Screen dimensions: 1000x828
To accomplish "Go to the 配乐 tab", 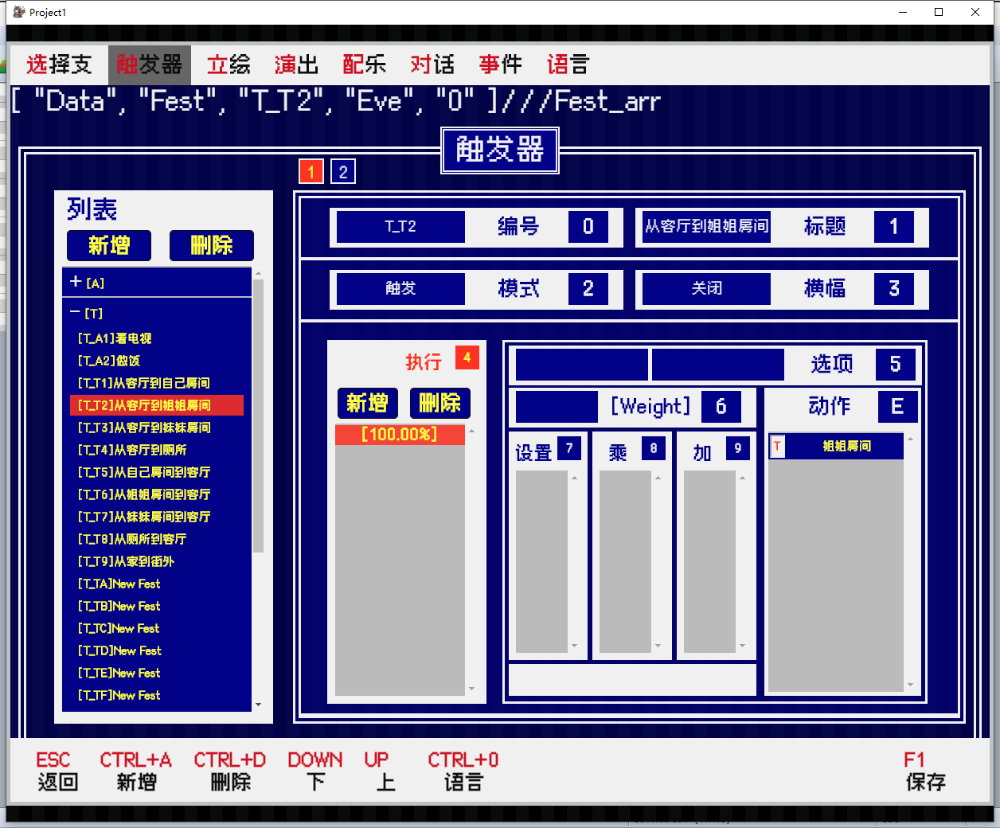I will [364, 64].
